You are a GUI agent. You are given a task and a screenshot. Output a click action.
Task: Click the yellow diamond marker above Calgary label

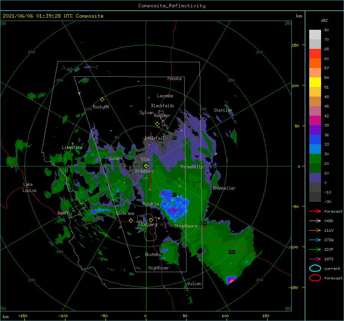point(151,220)
